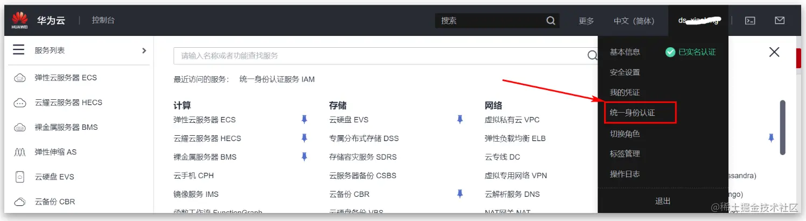Open 云硬盘 EVS link in 存储
Viewport: 806px width, 221px height.
[349, 120]
